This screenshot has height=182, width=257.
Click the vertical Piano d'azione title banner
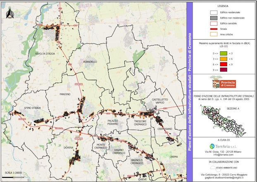click(190, 91)
